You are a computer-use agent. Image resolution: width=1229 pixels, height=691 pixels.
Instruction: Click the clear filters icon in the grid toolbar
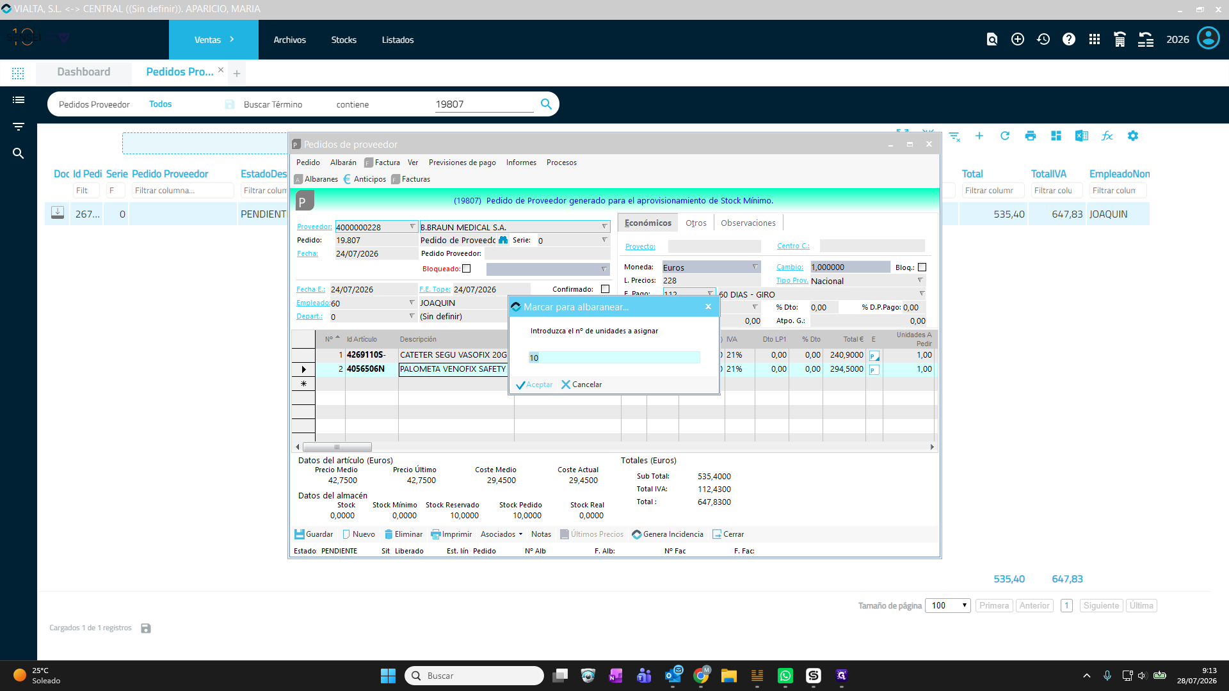(954, 136)
